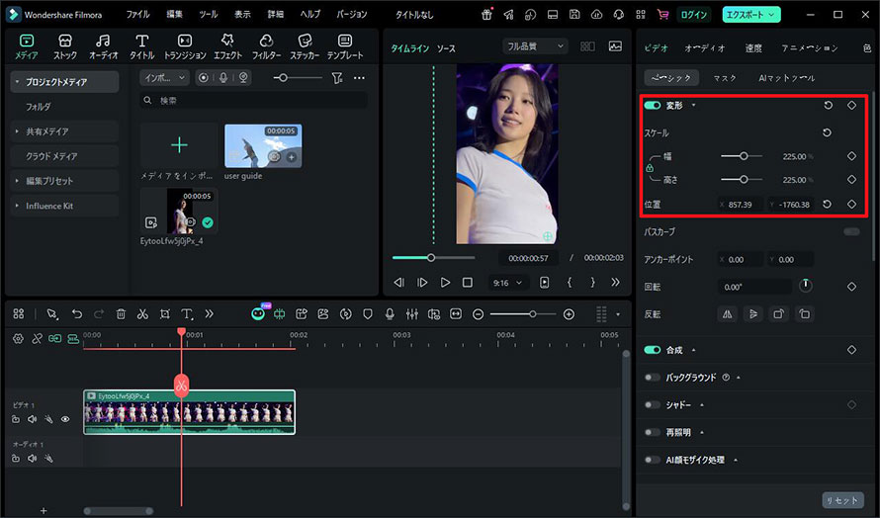Flip horizontally using the 反転 mirror icon

click(728, 313)
